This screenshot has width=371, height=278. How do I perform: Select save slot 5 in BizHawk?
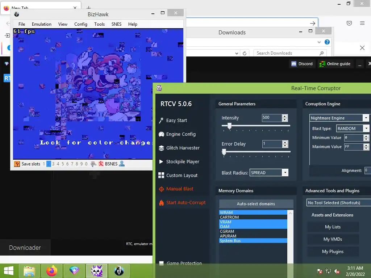click(63, 164)
